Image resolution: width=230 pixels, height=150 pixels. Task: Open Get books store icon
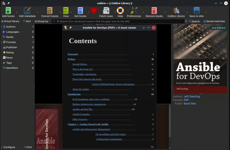pyautogui.click(x=80, y=11)
